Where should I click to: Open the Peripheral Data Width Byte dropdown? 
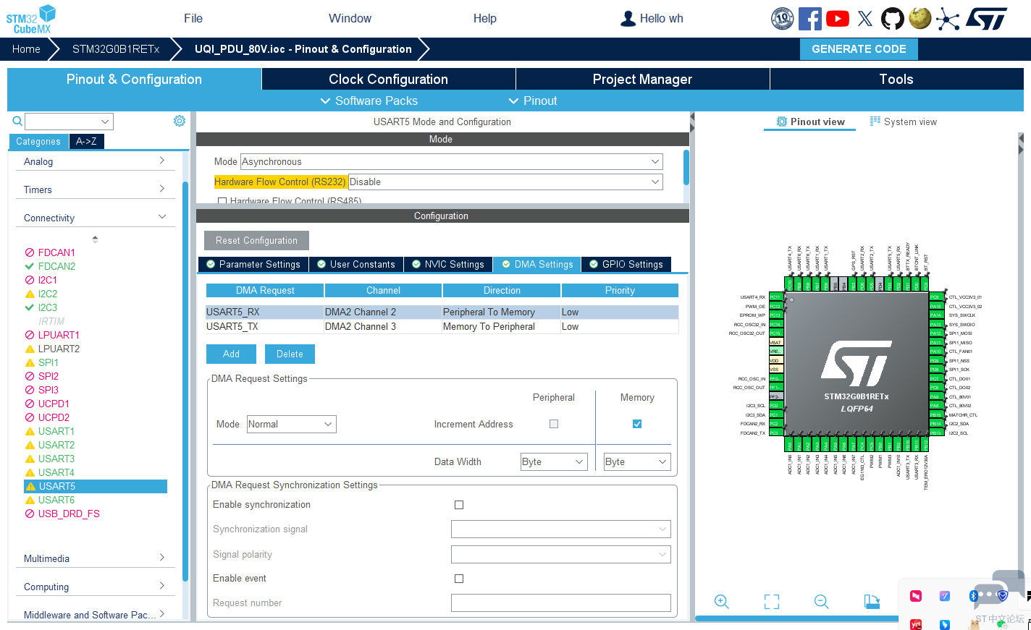coord(554,461)
